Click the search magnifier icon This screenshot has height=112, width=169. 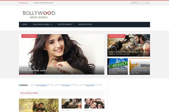click(x=148, y=3)
